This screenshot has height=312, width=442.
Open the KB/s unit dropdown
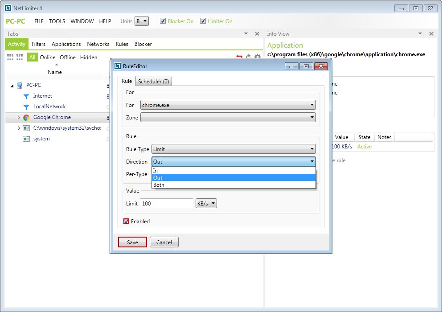click(x=206, y=203)
